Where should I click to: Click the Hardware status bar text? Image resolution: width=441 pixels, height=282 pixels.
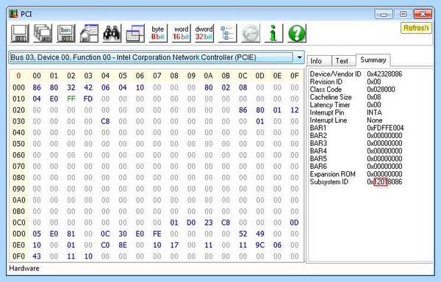[24, 269]
